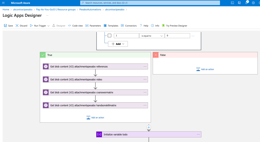Image resolution: width=260 pixels, height=142 pixels.
Task: Expand the Get blob content handsonskillmatrix action
Action: 95,105
